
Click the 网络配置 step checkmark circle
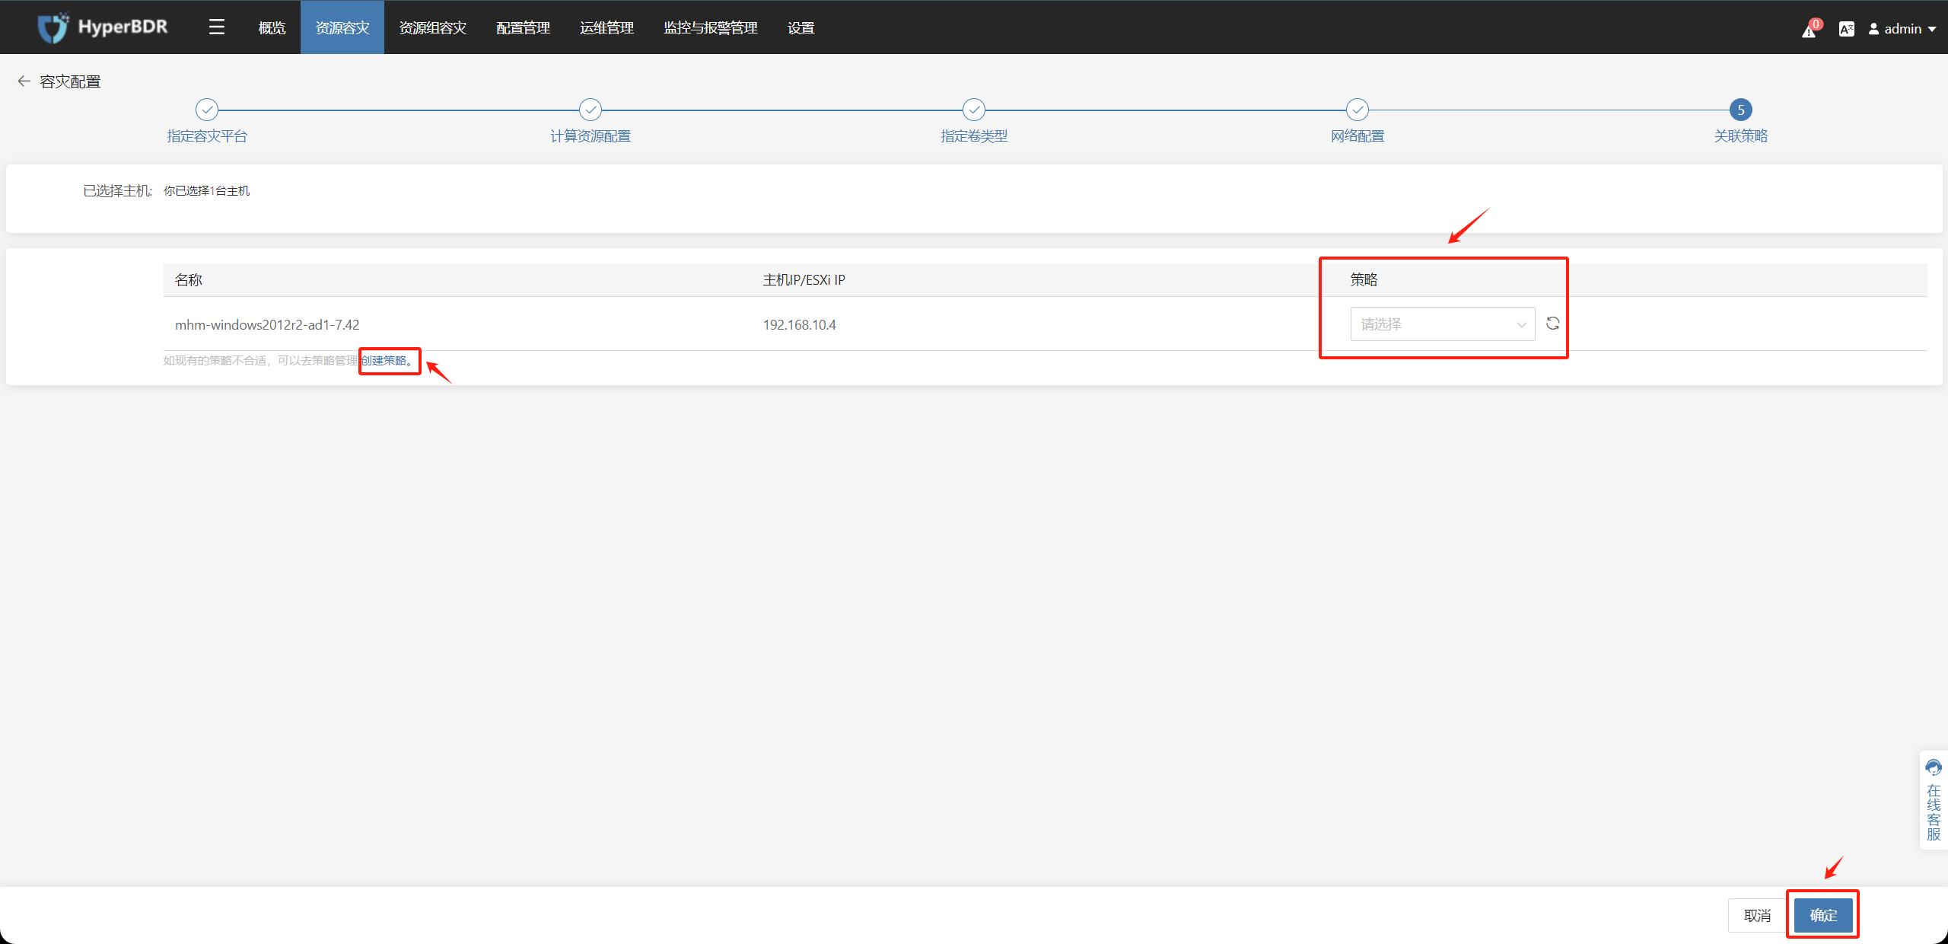click(x=1358, y=110)
